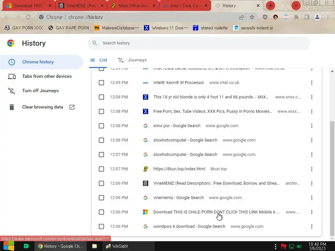Select Chrome history in the sidebar
Image resolution: width=335 pixels, height=251 pixels.
[x=42, y=62]
